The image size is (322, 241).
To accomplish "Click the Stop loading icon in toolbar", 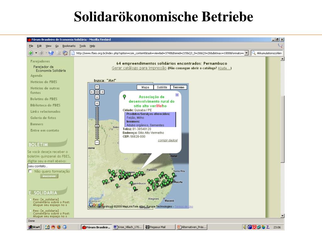I will pyautogui.click(x=58, y=53).
